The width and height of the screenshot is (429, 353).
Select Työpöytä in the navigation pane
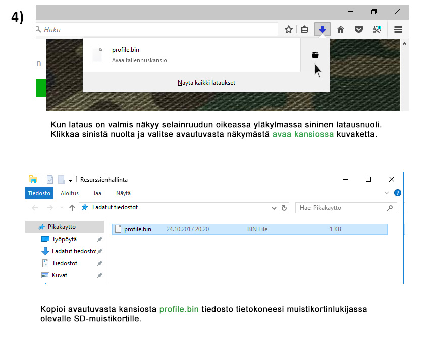point(64,239)
